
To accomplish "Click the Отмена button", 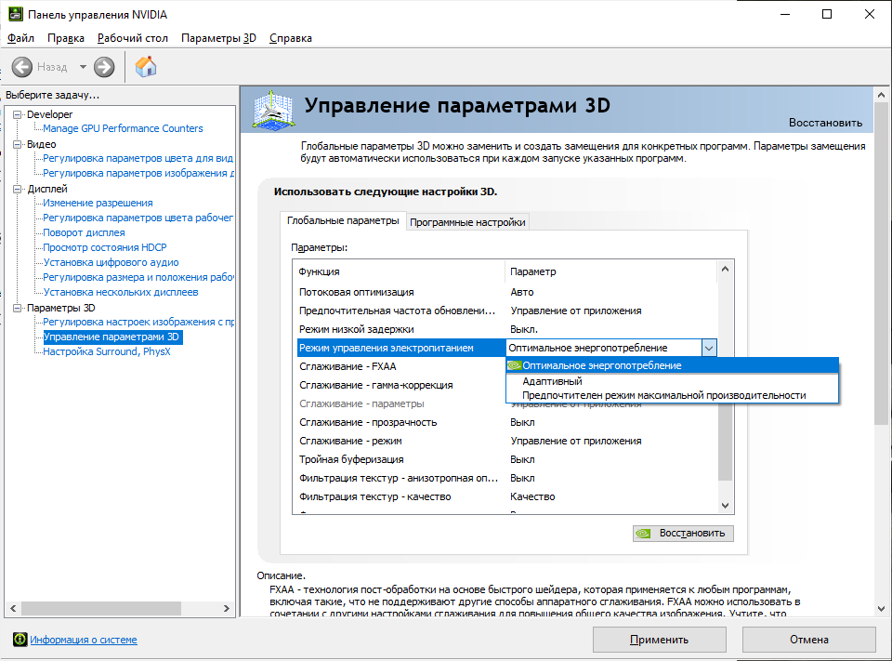I will click(x=809, y=640).
